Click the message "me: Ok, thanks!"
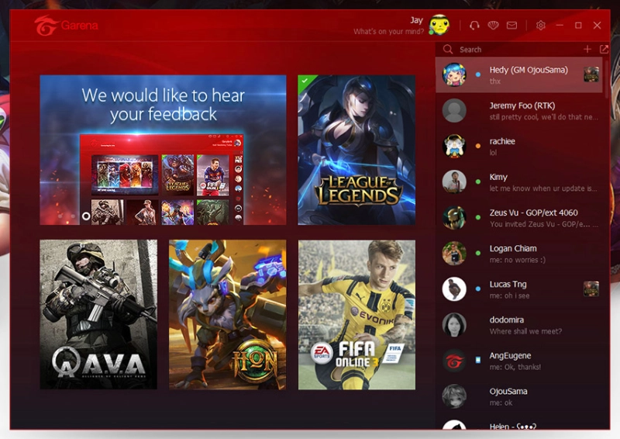This screenshot has height=439, width=620. click(515, 367)
